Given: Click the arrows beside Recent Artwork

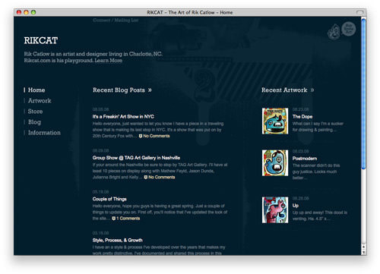Looking at the screenshot, I should (x=312, y=90).
